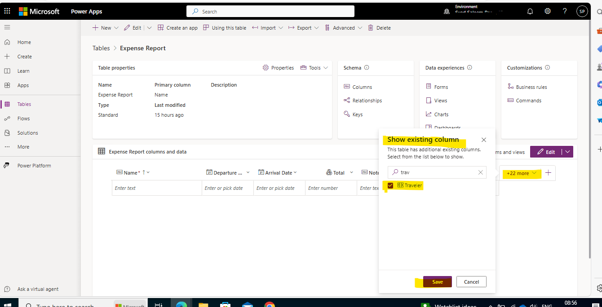
Task: Click New in the command bar
Action: [x=102, y=28]
